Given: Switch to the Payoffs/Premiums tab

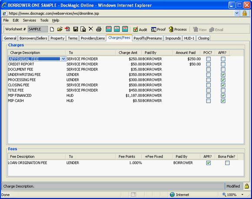Looking at the screenshot, I should tap(148, 38).
